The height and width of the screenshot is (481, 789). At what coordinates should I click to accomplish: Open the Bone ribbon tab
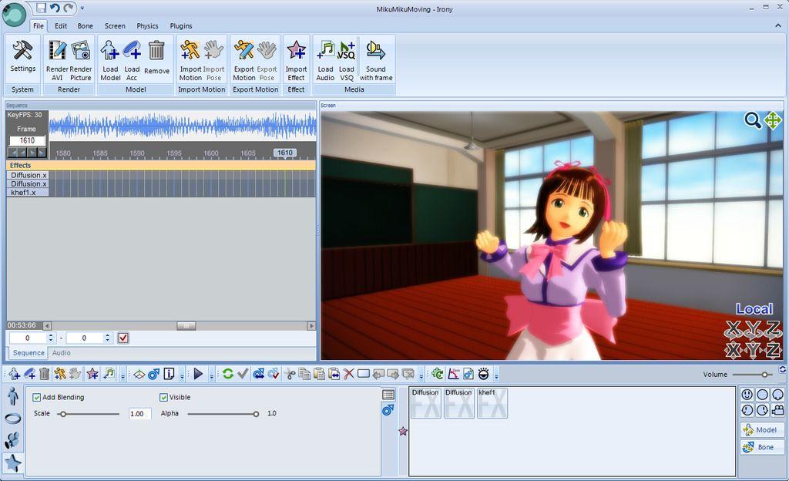(x=85, y=25)
